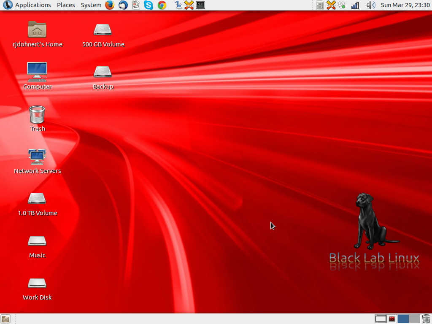Screen dimensions: 432x324
Task: Open the document viewer launcher in the top panel
Action: click(x=136, y=5)
